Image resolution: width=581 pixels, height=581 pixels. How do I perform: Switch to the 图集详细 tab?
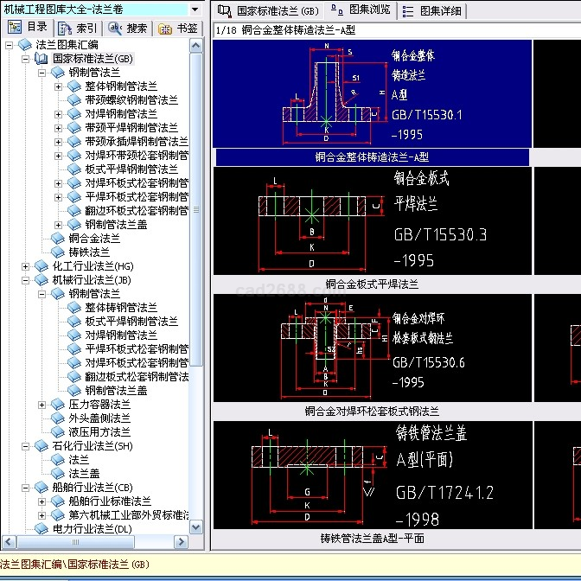(x=434, y=10)
